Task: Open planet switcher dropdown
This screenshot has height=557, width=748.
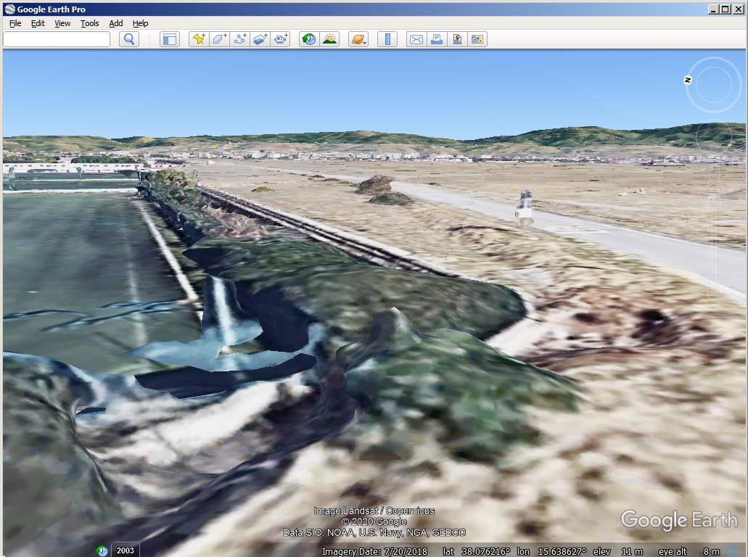Action: 358,39
